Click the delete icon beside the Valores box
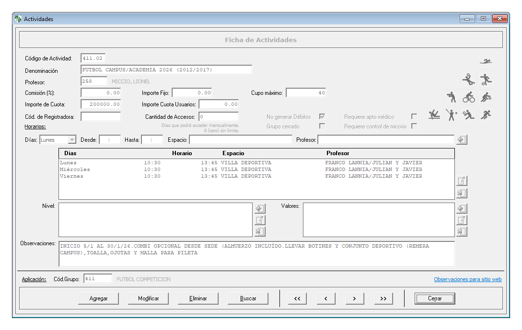The height and width of the screenshot is (330, 522). tap(461, 231)
